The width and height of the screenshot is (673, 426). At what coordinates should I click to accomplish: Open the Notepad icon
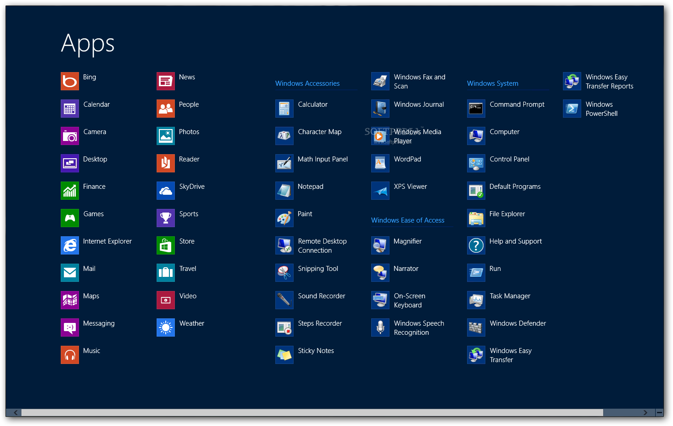coord(284,191)
